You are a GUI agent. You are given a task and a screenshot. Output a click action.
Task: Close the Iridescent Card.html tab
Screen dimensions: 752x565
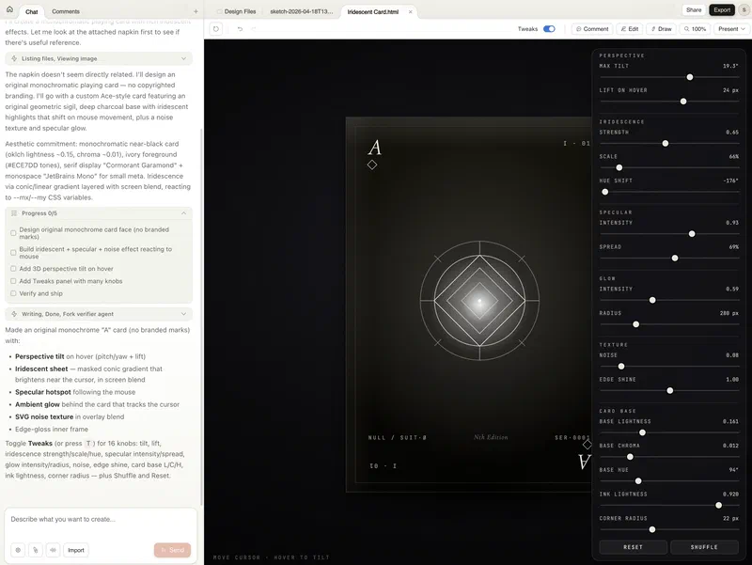point(411,11)
